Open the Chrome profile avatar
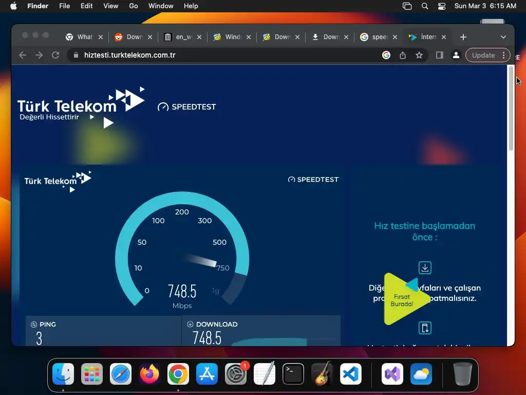 456,55
